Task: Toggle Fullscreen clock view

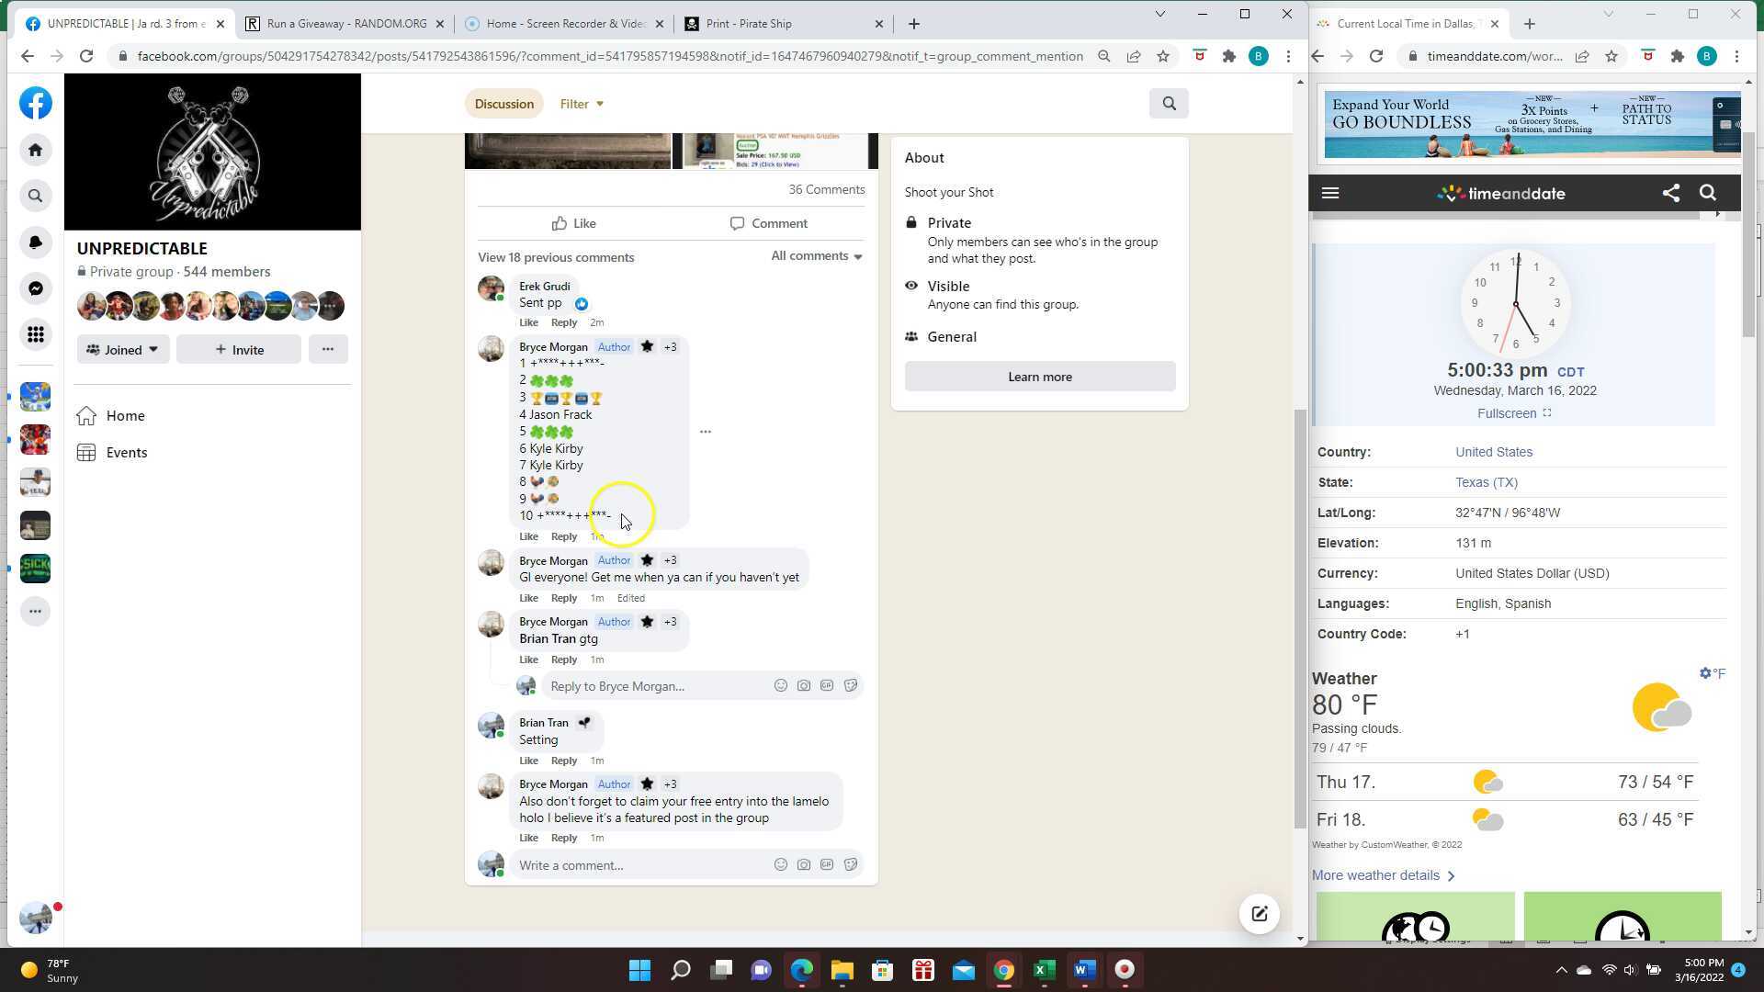Action: pos(1513,413)
